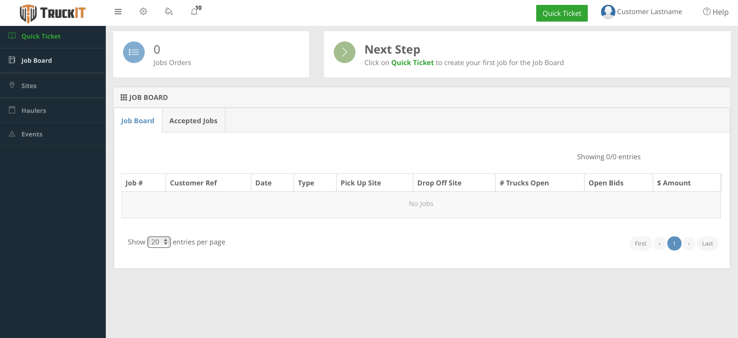This screenshot has width=738, height=338.
Task: Open Sites in the sidebar
Action: tap(29, 86)
